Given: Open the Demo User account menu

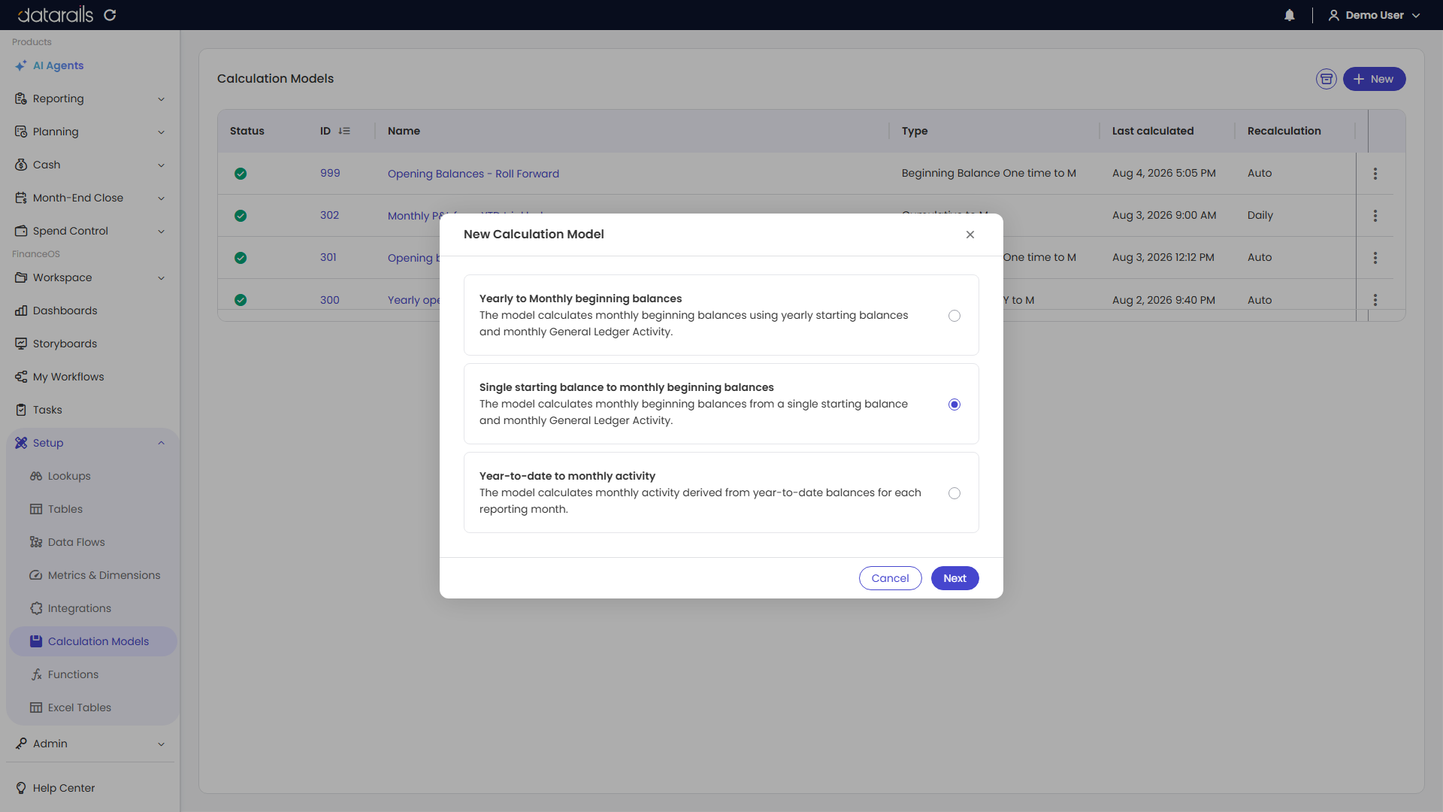Looking at the screenshot, I should (x=1375, y=15).
